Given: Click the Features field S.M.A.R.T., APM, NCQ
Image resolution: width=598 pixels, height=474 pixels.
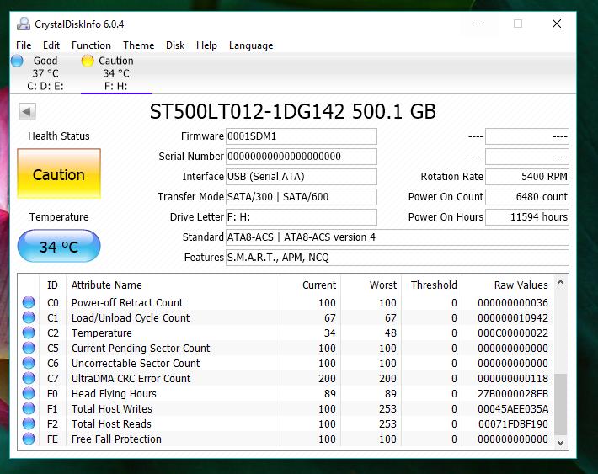Looking at the screenshot, I should pos(398,258).
